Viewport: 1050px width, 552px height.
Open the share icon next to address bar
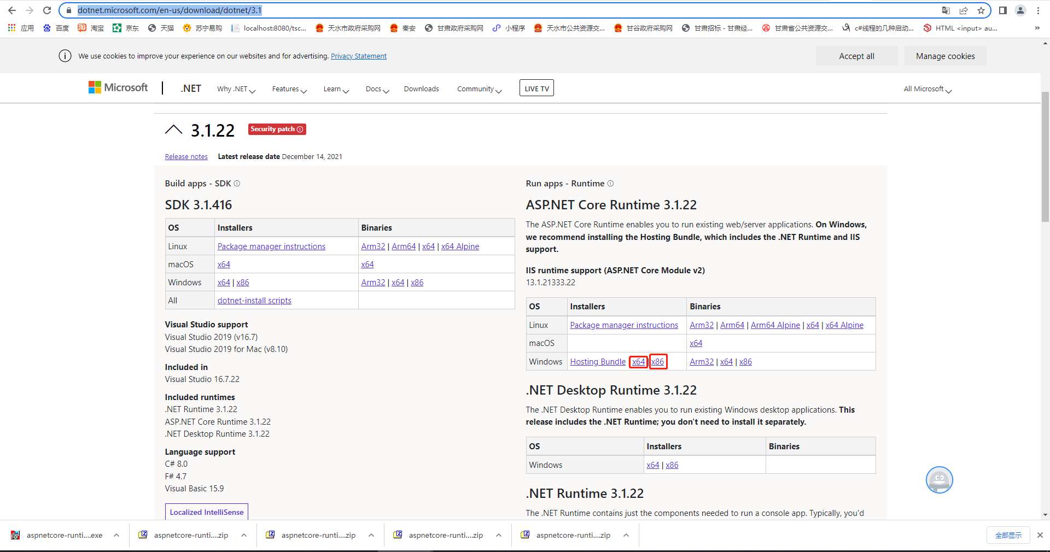[x=964, y=10]
